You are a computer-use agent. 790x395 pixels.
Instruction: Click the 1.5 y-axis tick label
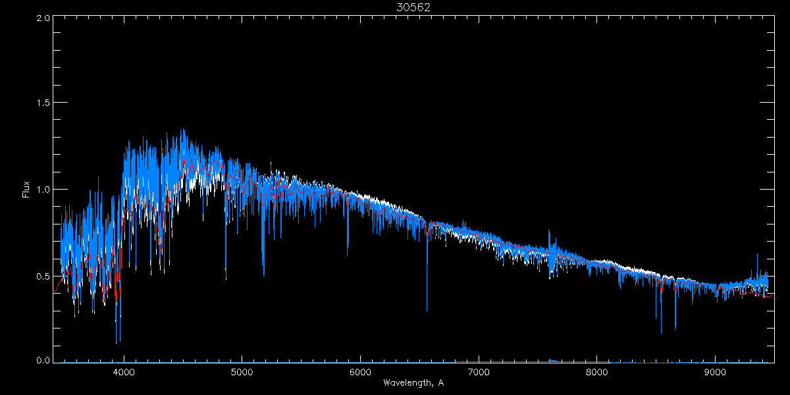coord(42,103)
